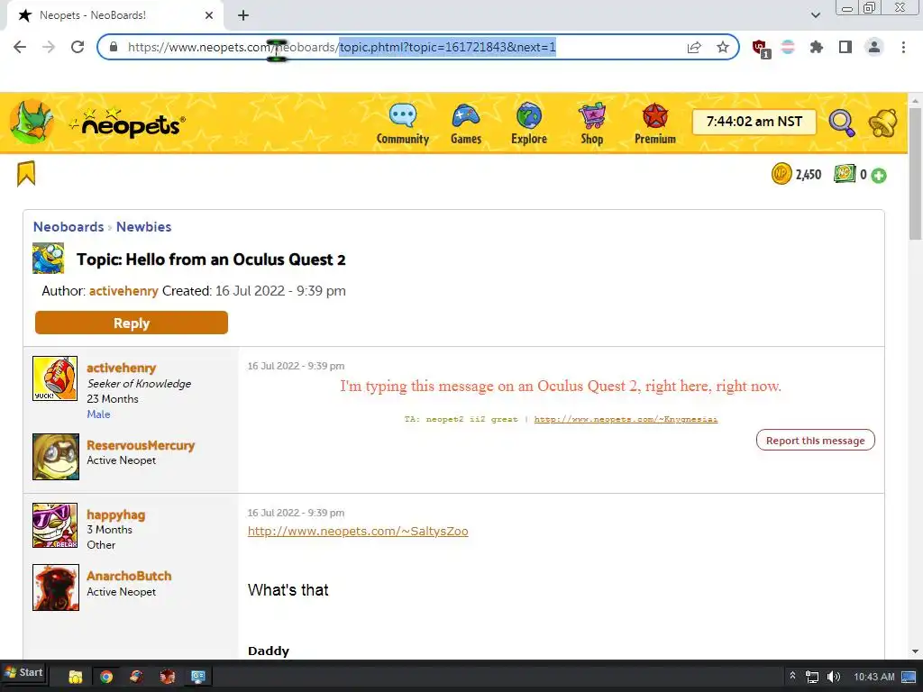923x692 pixels.
Task: Open activehenry author link in topic header
Action: [x=123, y=291]
